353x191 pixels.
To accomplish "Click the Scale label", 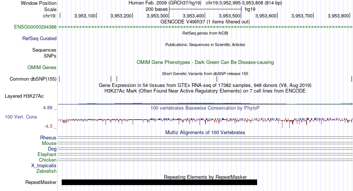I will (50, 9).
